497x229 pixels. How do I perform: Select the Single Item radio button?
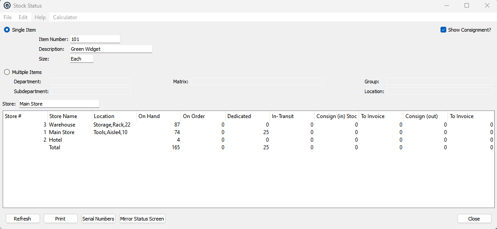[7, 30]
